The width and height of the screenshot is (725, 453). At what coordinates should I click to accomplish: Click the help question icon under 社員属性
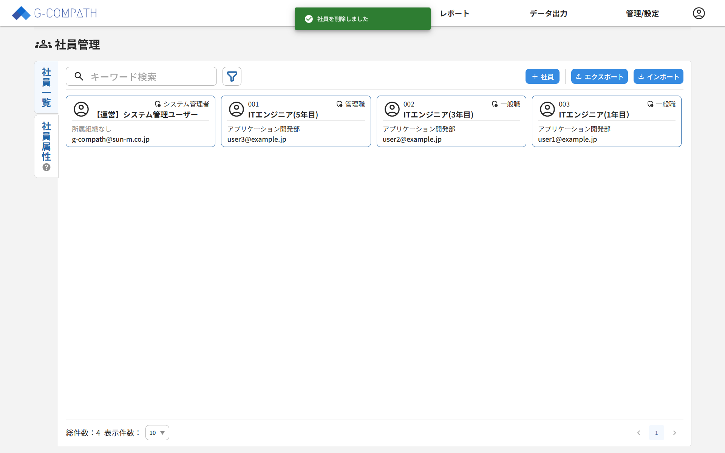click(46, 167)
